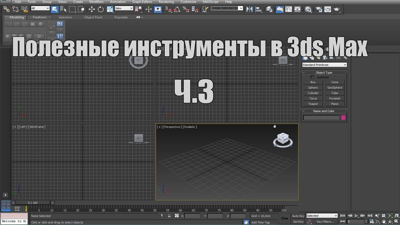Collapse the Name and Color rollout
Screen dimensions: 400x225
point(324,111)
